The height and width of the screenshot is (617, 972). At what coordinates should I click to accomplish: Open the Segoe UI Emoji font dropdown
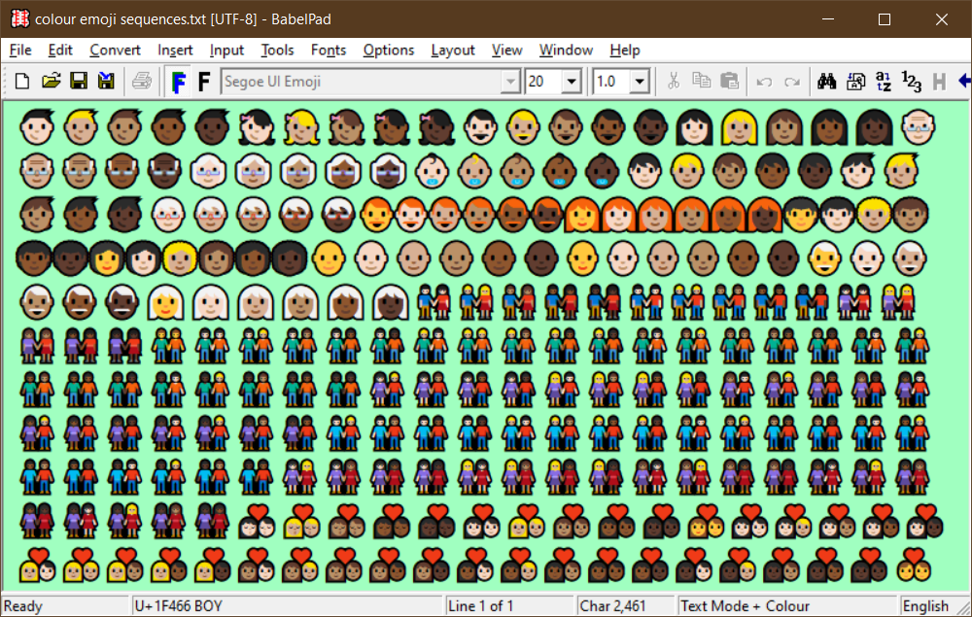click(510, 82)
